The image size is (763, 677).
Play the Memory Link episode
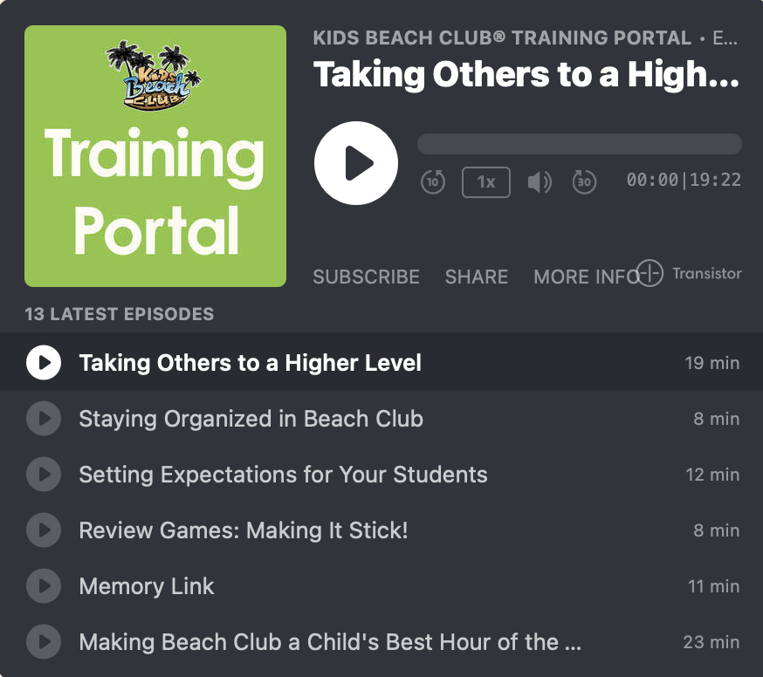tap(44, 586)
